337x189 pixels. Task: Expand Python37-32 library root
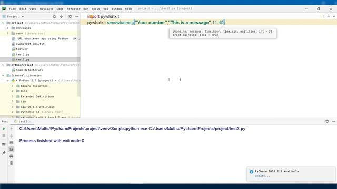13,112
